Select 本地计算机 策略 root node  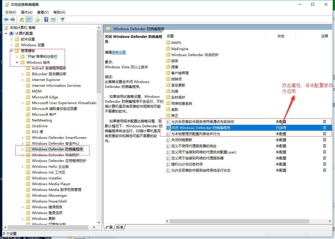(x=23, y=28)
